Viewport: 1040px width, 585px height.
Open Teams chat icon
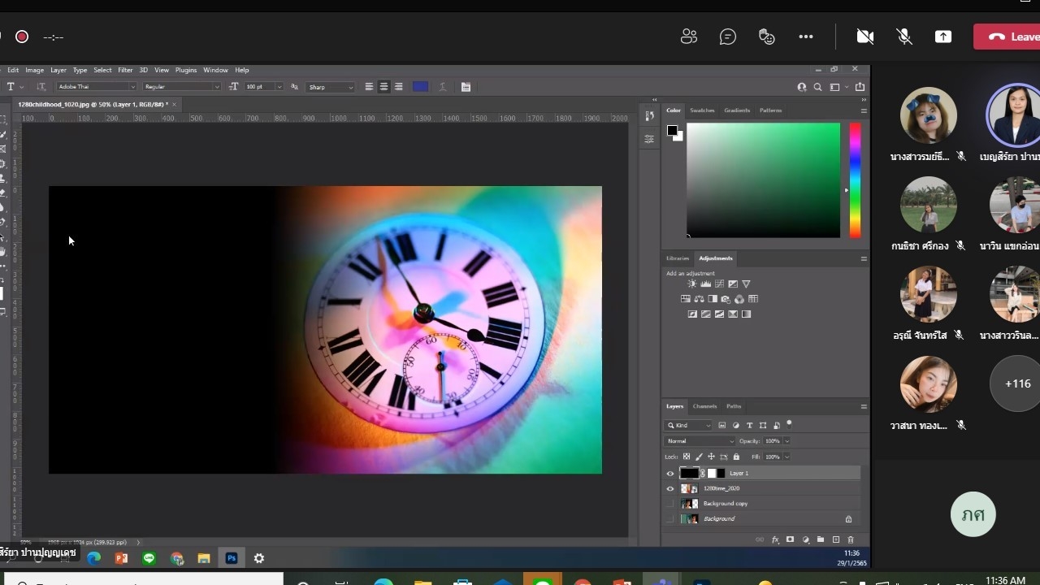point(728,37)
